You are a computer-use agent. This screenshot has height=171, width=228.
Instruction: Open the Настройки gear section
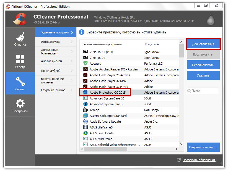[x=20, y=106]
